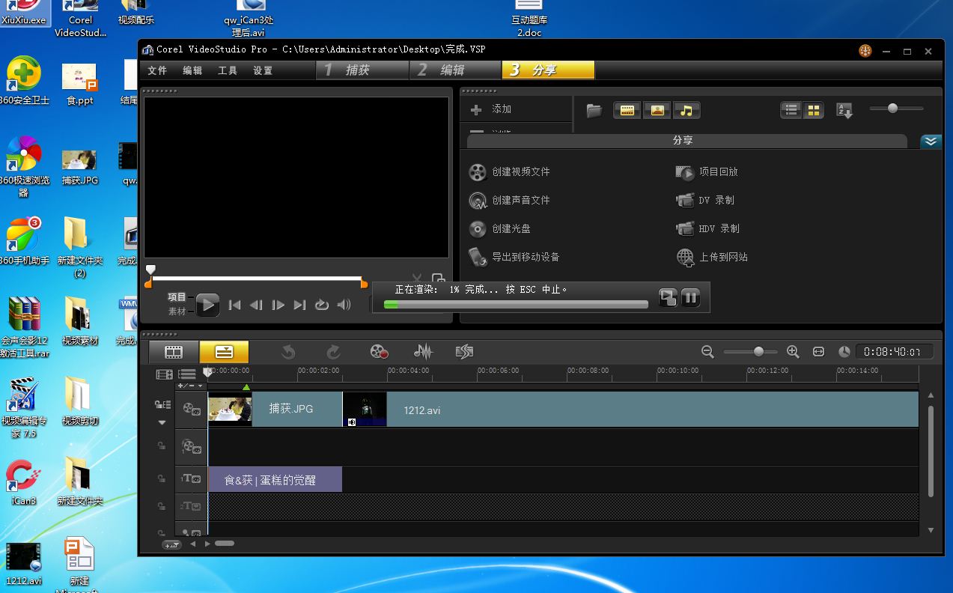Switch to step 3 Share tab
The width and height of the screenshot is (953, 593).
(548, 70)
